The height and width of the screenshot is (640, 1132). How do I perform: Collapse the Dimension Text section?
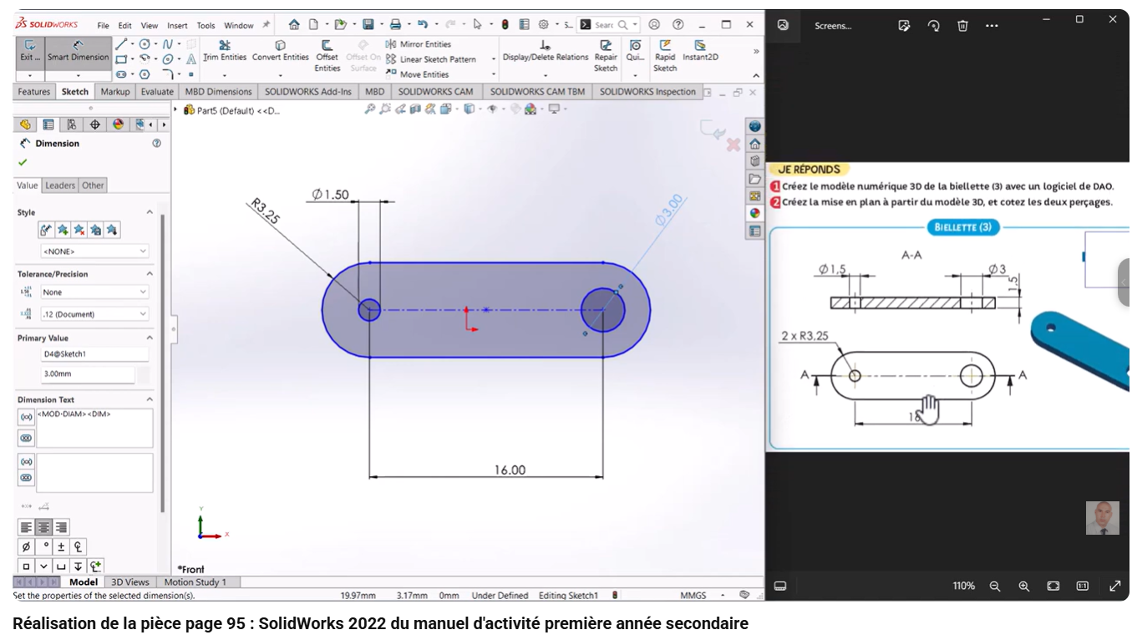(150, 399)
